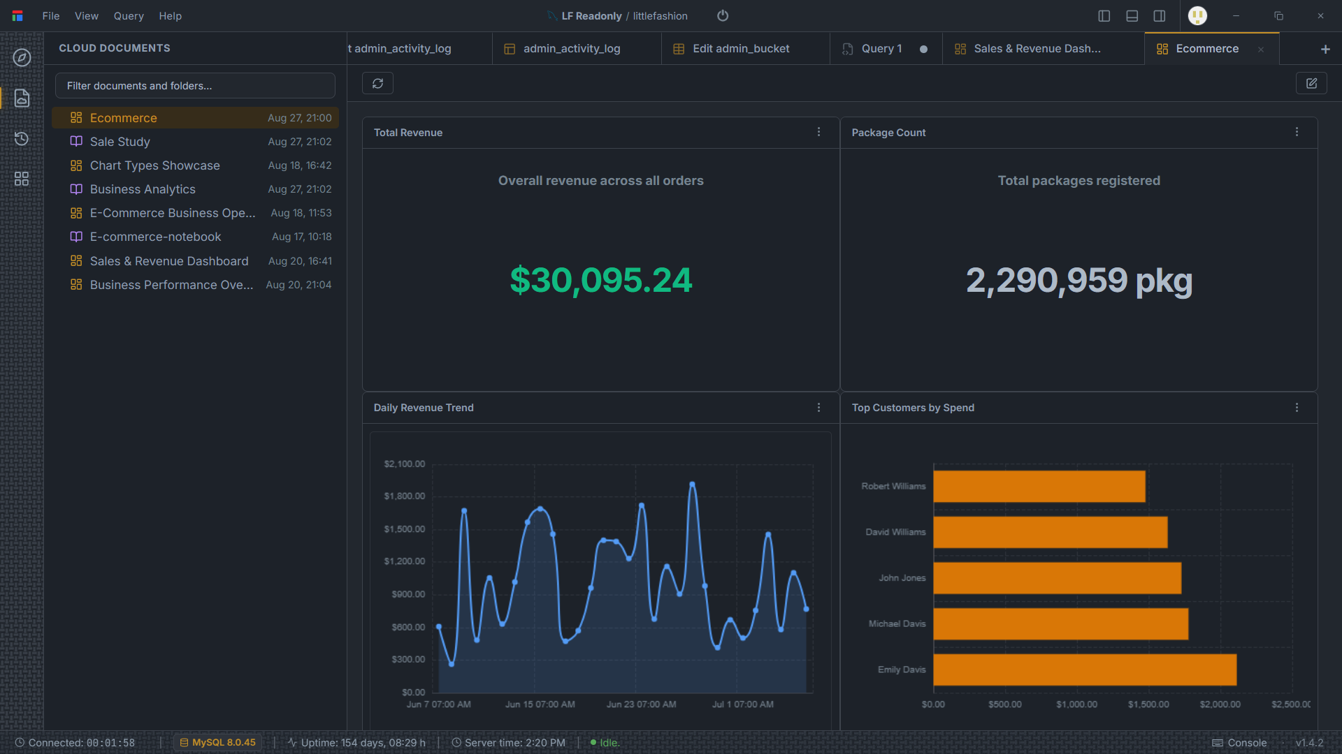Open the cloud documents sidebar icon
The width and height of the screenshot is (1342, 754).
coord(22,98)
